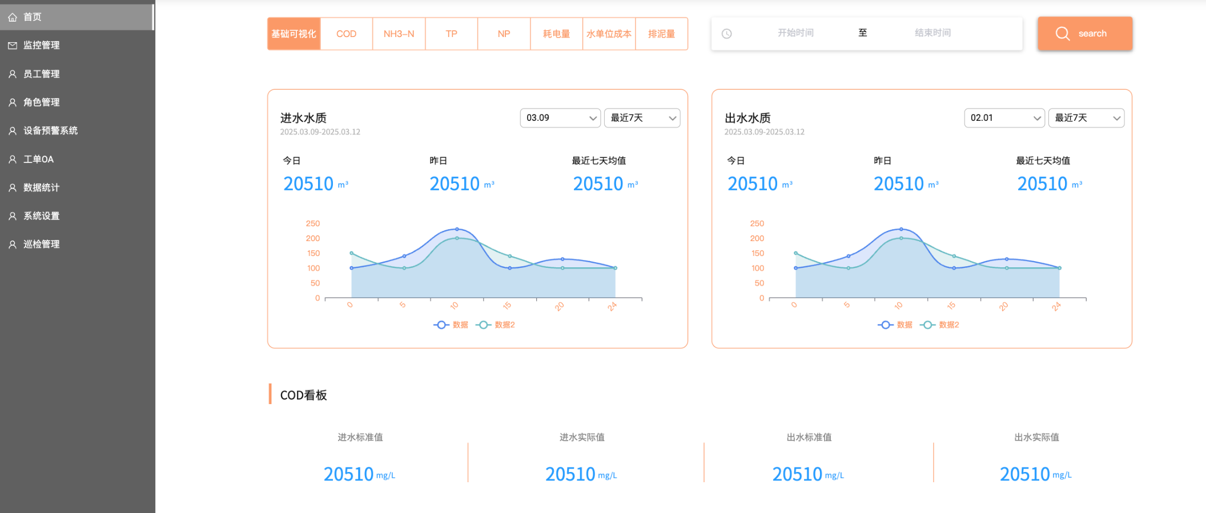Open 工单OA in the sidebar
The image size is (1206, 513).
(38, 159)
